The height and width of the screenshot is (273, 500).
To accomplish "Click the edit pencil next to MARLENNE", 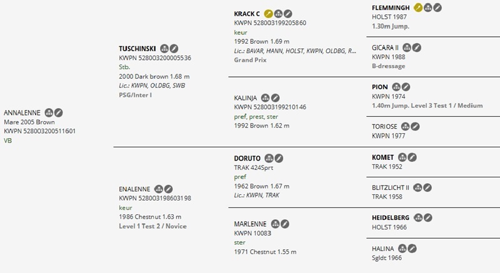I will click(x=285, y=223).
